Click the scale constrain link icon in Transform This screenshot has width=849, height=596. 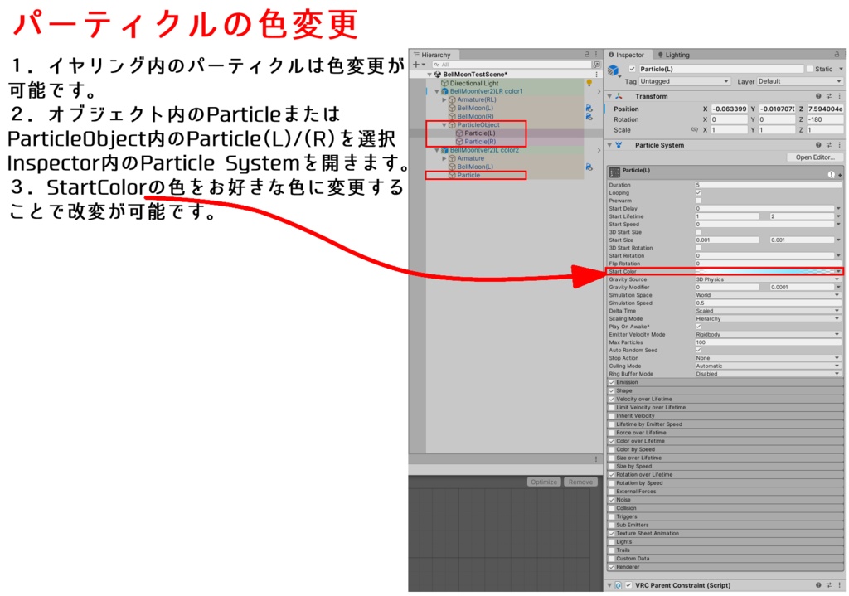(694, 130)
